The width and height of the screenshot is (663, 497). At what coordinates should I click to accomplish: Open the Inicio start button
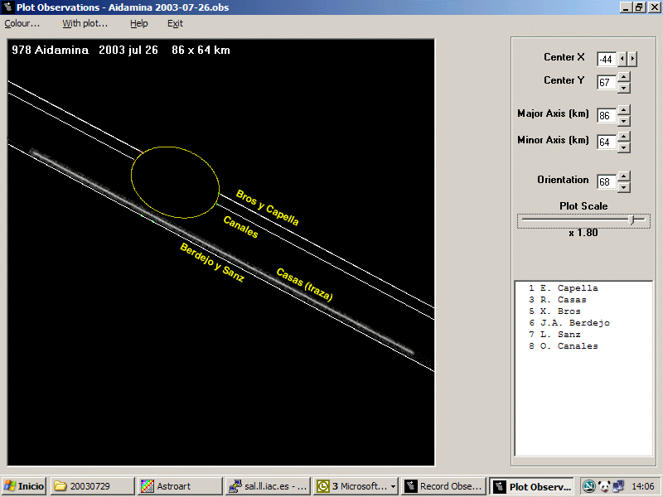click(x=24, y=486)
